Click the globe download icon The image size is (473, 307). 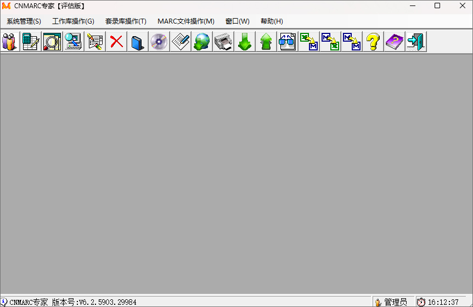point(202,42)
